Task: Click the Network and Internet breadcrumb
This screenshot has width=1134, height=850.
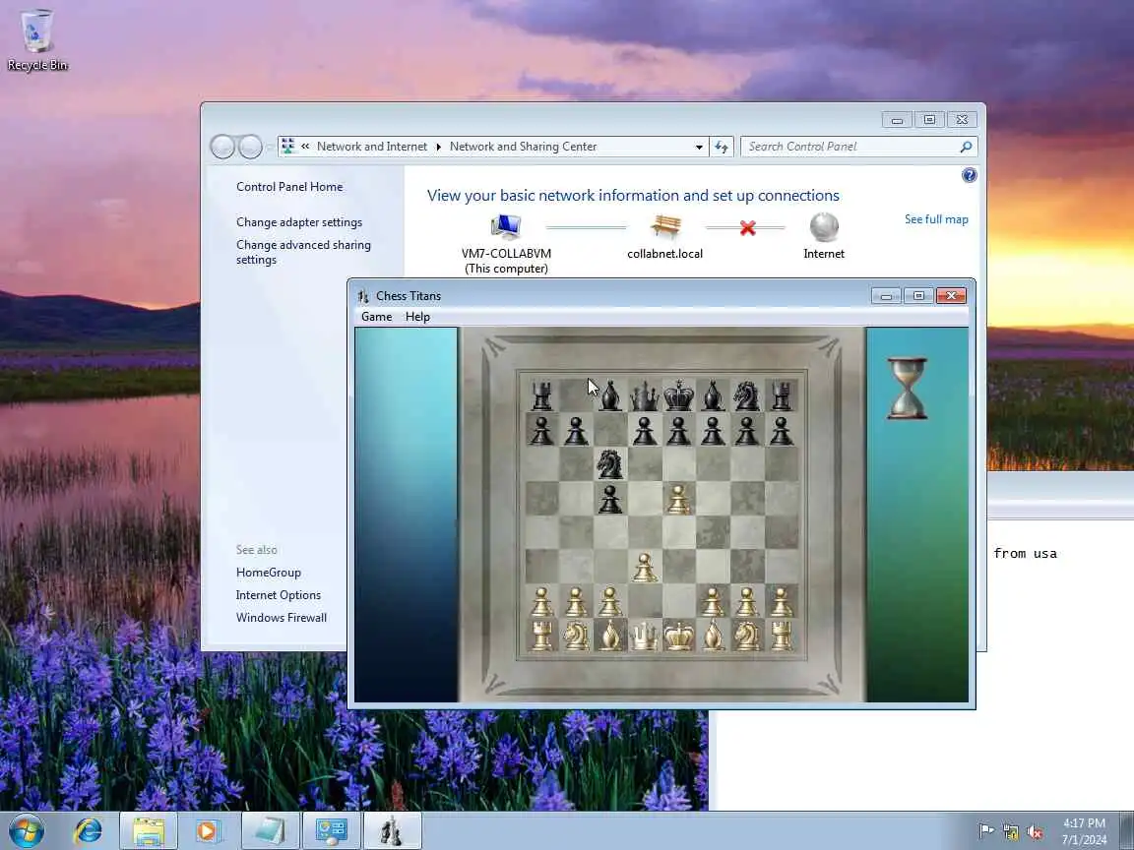Action: (x=372, y=147)
